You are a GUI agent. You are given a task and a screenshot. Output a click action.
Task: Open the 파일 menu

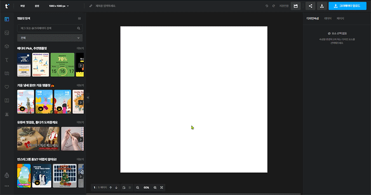pyautogui.click(x=23, y=6)
